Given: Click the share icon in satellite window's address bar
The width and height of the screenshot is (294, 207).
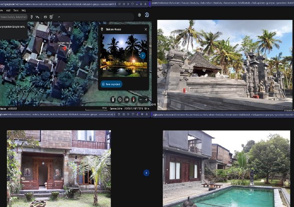Looking at the screenshot, I should coord(119,4).
